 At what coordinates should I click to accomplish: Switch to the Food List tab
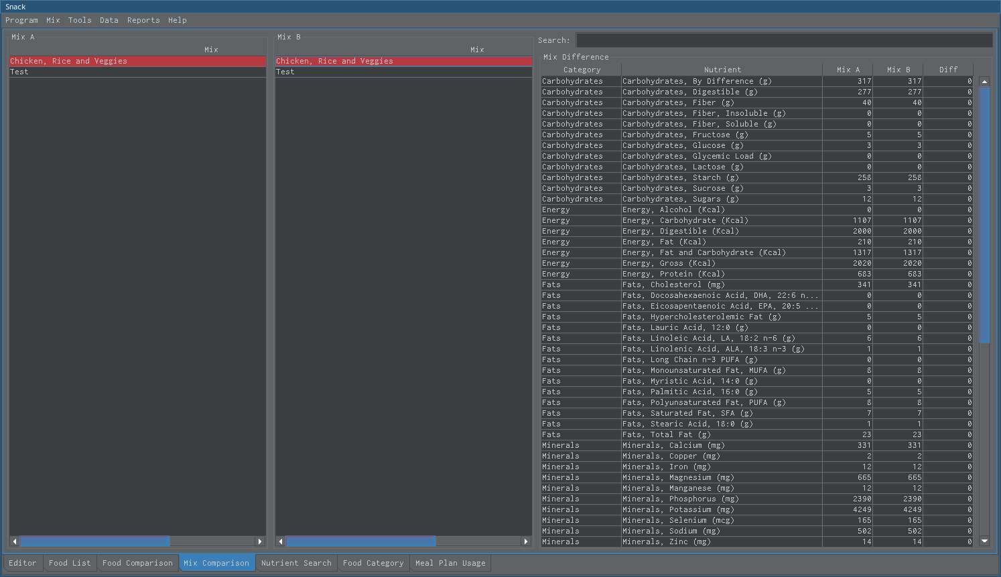click(x=70, y=563)
